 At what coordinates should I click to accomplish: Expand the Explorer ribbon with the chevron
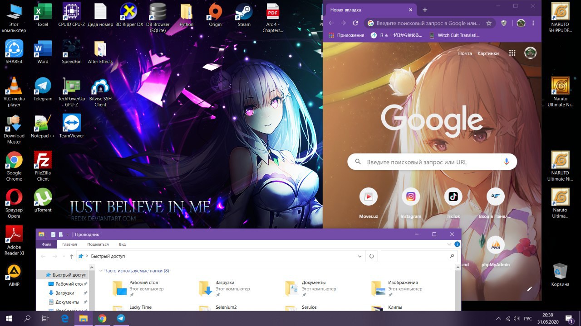[x=449, y=244]
